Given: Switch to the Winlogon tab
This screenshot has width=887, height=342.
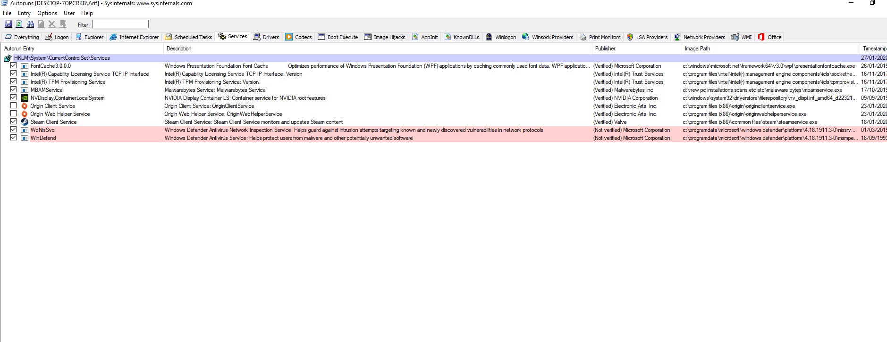Looking at the screenshot, I should [501, 37].
